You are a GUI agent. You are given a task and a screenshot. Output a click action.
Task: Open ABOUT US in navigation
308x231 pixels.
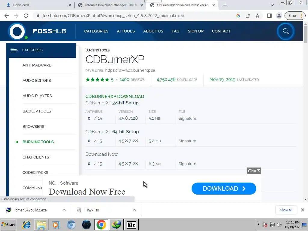[153, 31]
